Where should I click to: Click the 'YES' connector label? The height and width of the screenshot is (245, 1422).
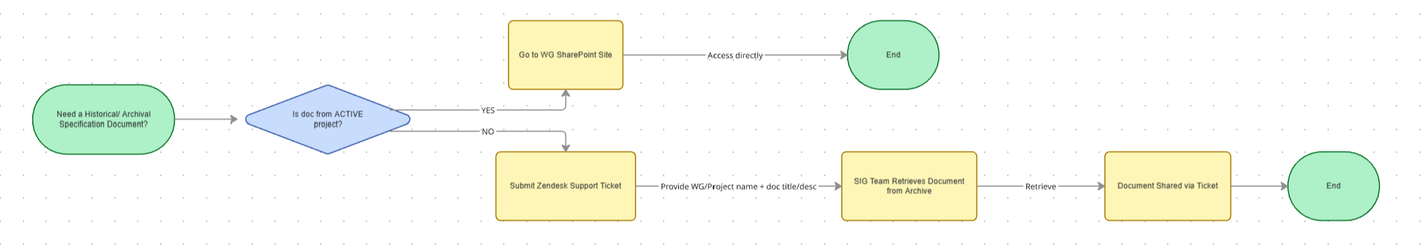point(488,110)
